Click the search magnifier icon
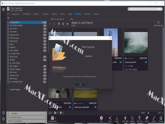 tap(129, 9)
